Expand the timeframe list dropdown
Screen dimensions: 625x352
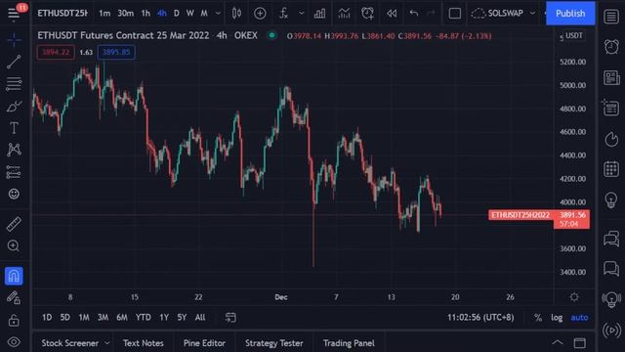(x=218, y=14)
